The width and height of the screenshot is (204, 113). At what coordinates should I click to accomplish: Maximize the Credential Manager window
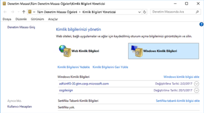point(186,4)
